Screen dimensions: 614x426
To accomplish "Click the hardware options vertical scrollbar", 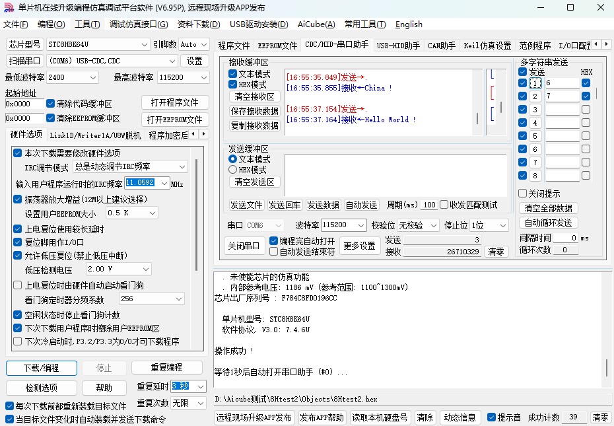I will point(196,215).
